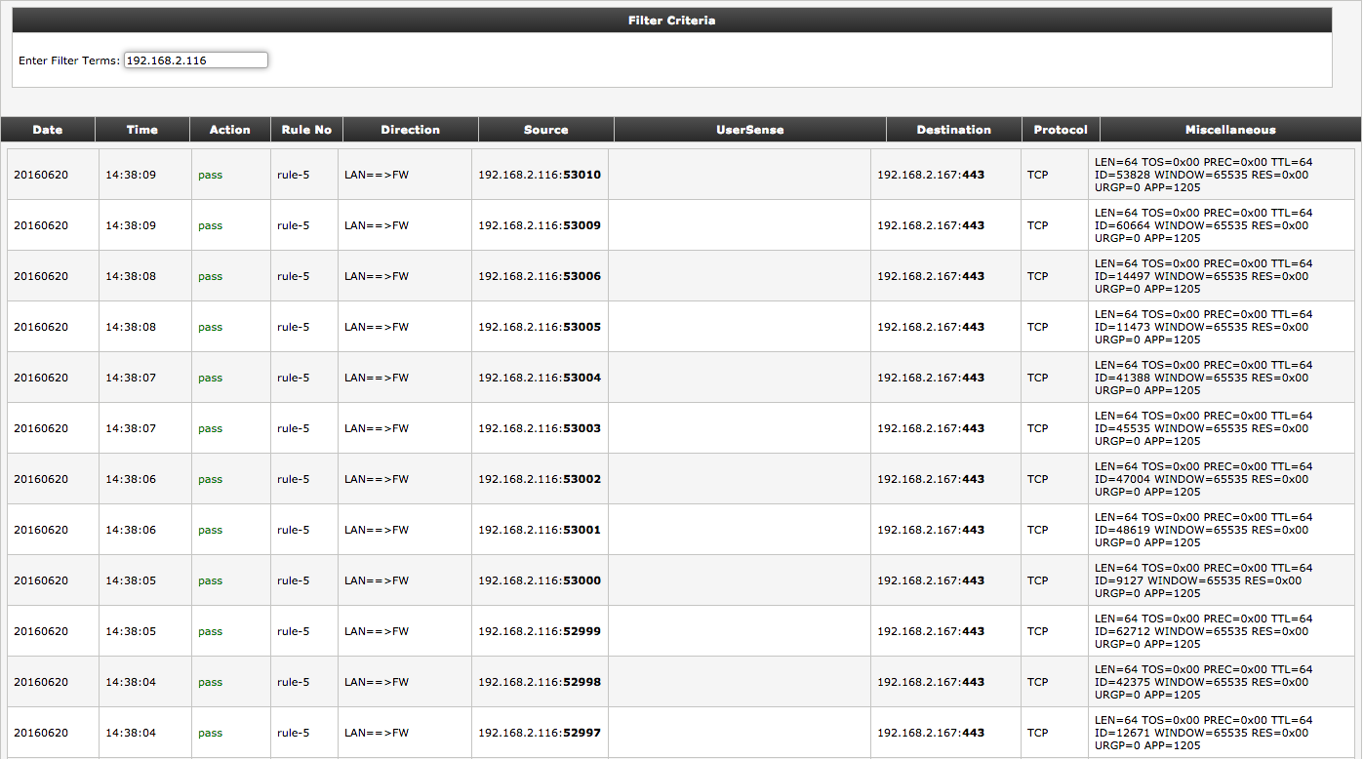
Task: Click the Time column header
Action: [x=142, y=130]
